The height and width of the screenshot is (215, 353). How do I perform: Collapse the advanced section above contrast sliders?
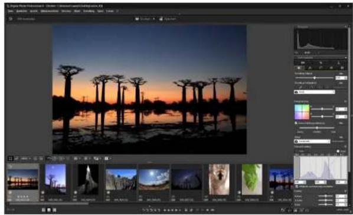(x=345, y=191)
